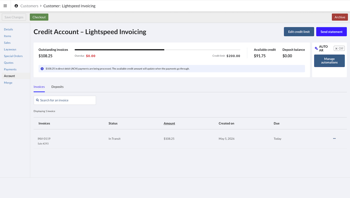Click the search magnifier icon
Viewport: 350px width, 198px height.
click(x=37, y=100)
